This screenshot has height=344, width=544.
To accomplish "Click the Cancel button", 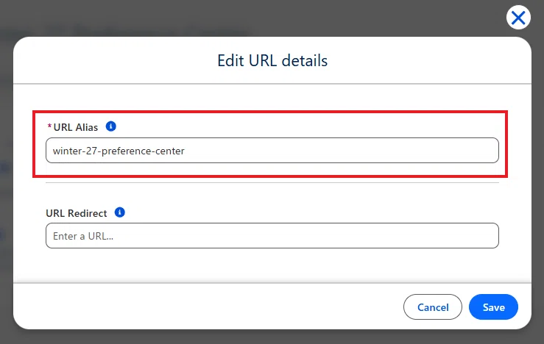I will click(433, 307).
